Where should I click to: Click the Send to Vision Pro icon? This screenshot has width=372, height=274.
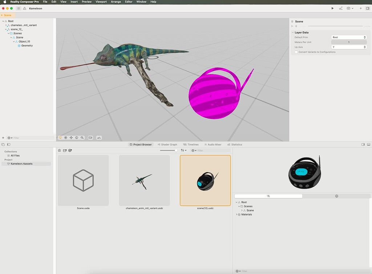click(340, 8)
